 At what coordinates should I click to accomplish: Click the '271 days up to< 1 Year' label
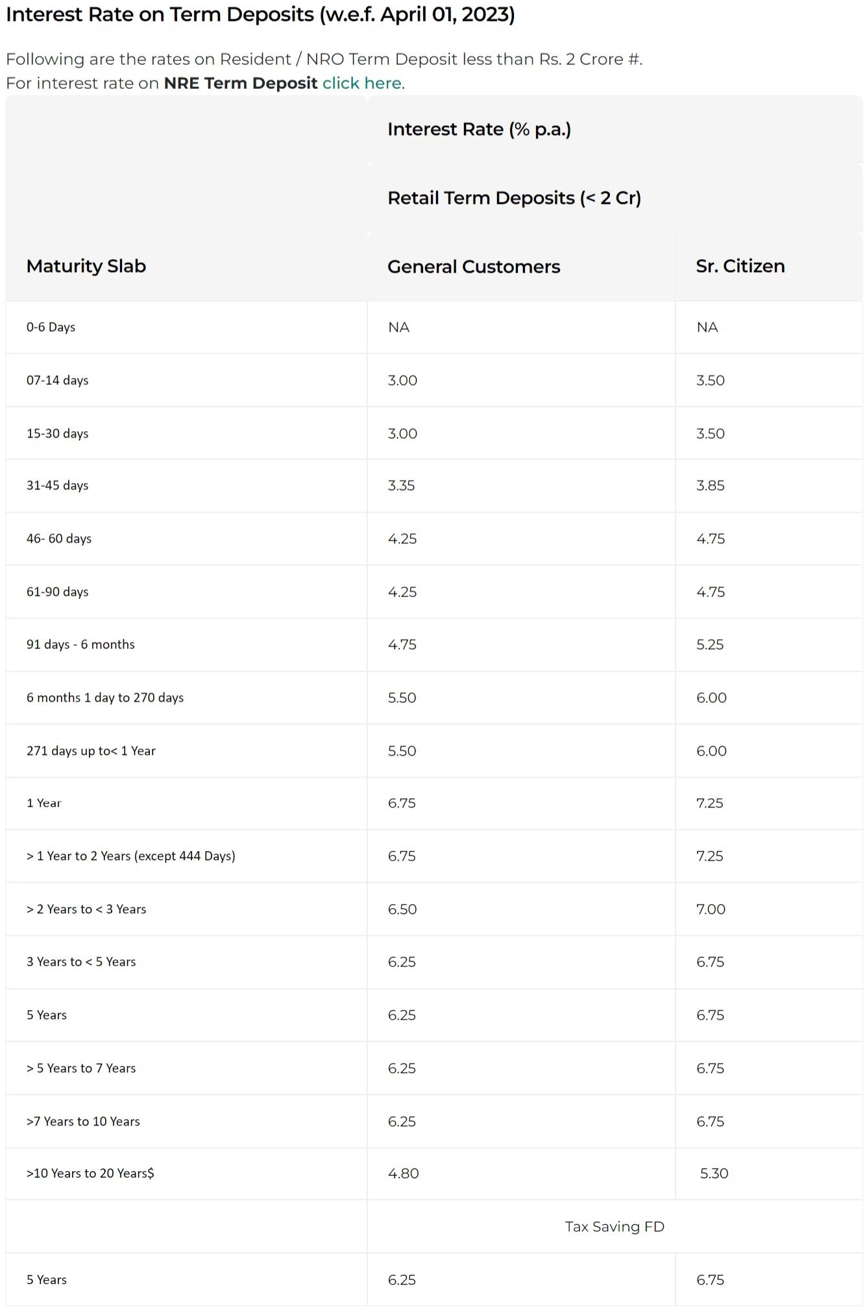pyautogui.click(x=91, y=751)
